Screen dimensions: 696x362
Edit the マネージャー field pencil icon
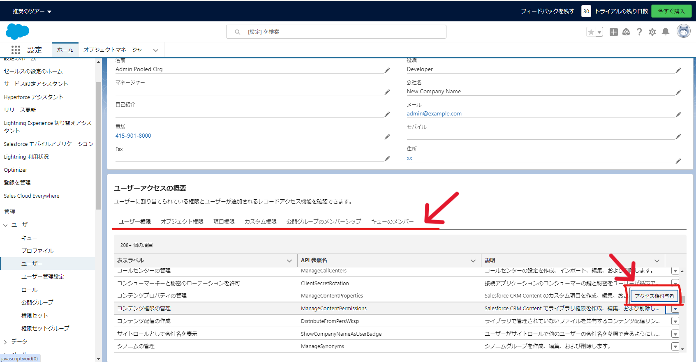pyautogui.click(x=387, y=92)
